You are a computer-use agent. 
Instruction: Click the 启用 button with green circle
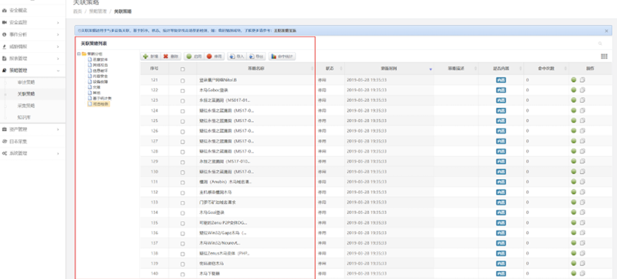[x=194, y=56]
